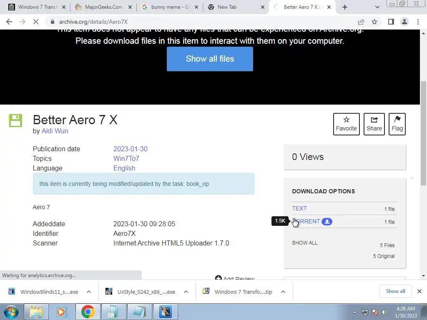Open Windows Explorer from taskbar

[37, 312]
